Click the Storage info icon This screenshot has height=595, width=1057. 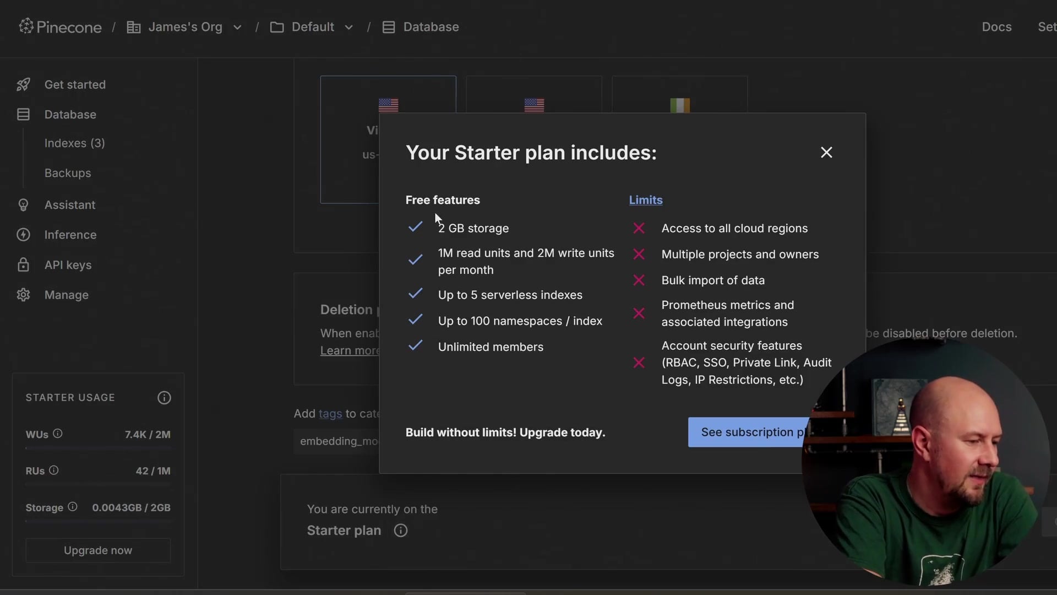tap(72, 507)
